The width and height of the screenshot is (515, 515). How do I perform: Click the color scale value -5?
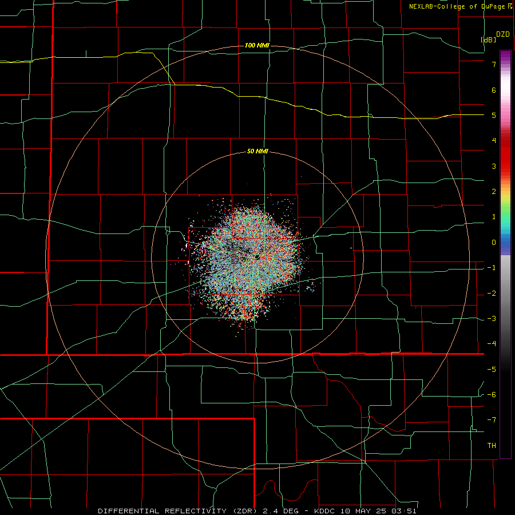click(492, 369)
